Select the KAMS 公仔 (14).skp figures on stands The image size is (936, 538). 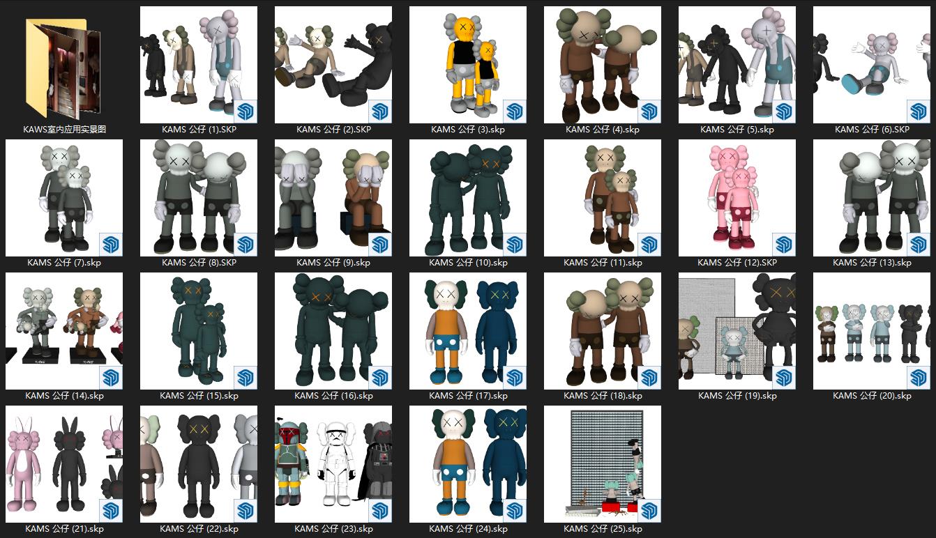(x=64, y=331)
